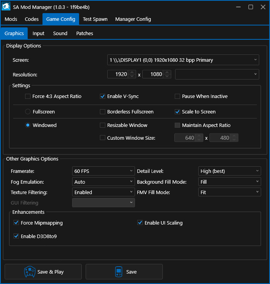Select the Fullscreen radio button
Screen dimensions: 270x284
tap(28, 112)
